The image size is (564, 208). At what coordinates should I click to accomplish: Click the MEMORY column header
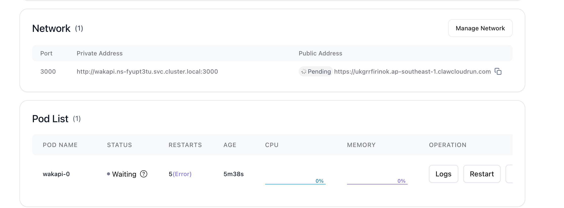[x=361, y=145]
